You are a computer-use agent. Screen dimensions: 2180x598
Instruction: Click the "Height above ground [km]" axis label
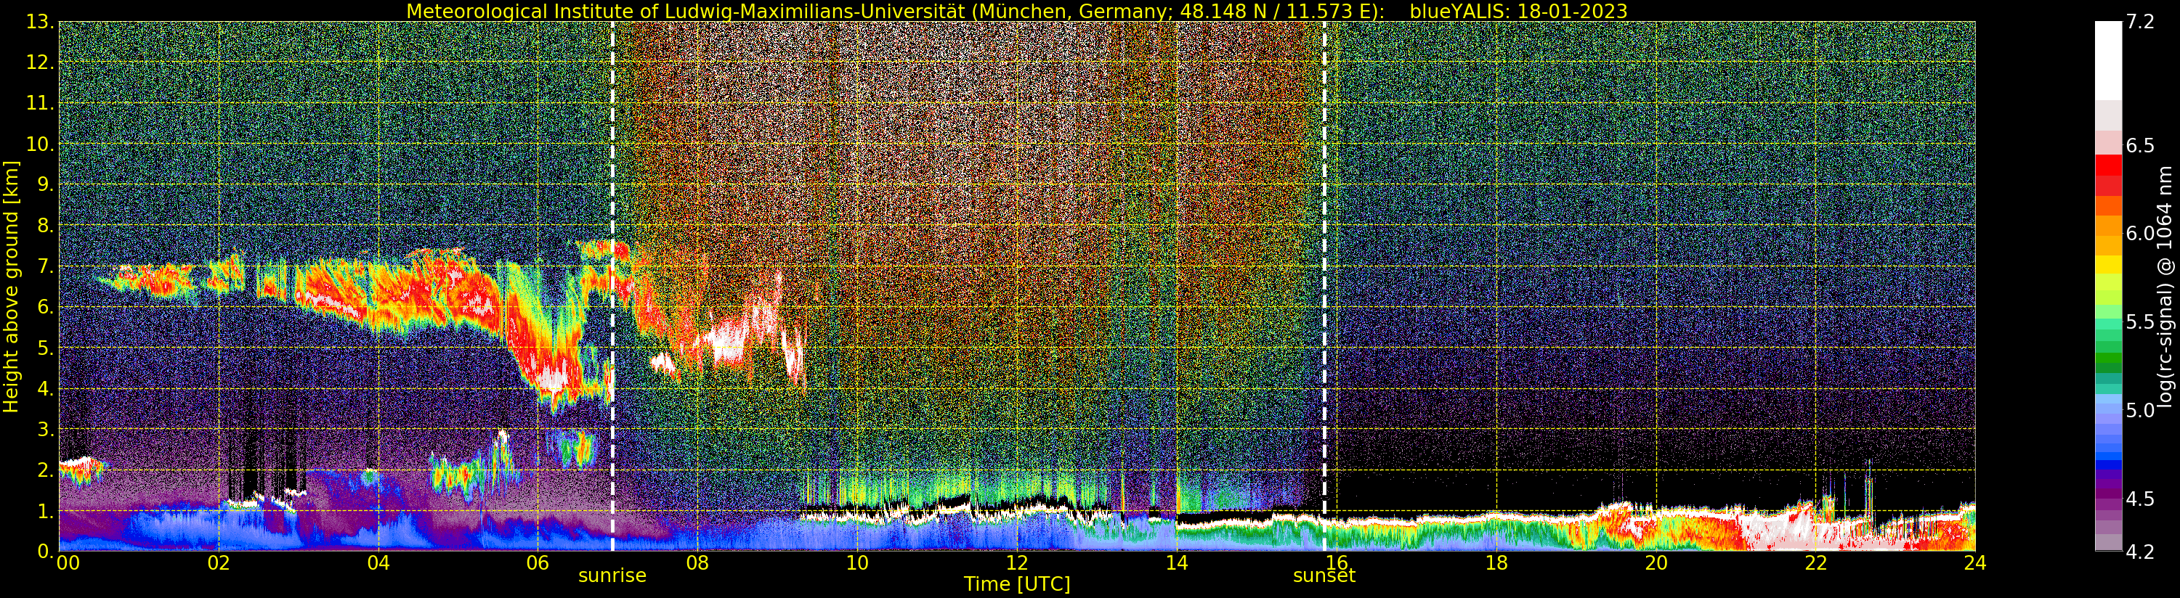(x=11, y=286)
